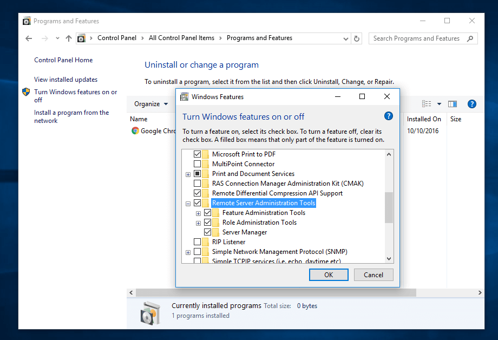The height and width of the screenshot is (340, 498).
Task: Expand the Feature Administration Tools node
Action: (198, 212)
